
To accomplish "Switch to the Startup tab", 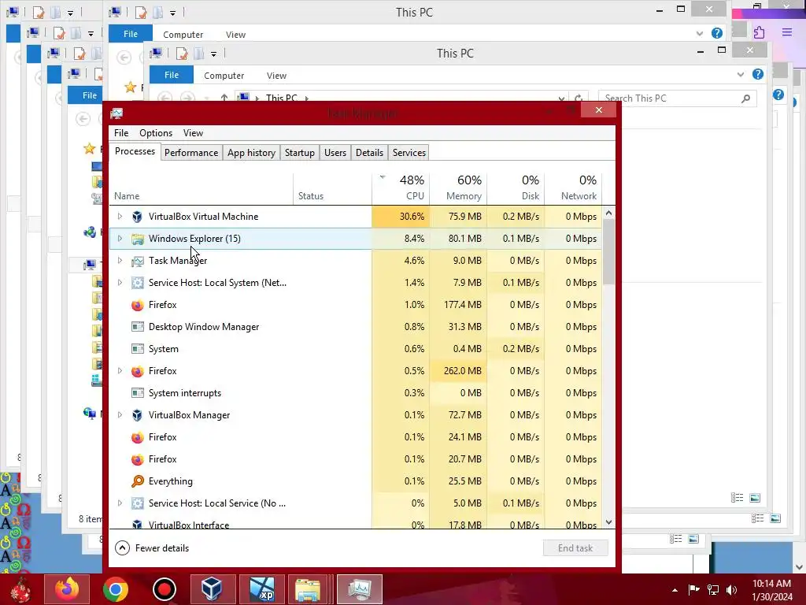I will tap(300, 153).
